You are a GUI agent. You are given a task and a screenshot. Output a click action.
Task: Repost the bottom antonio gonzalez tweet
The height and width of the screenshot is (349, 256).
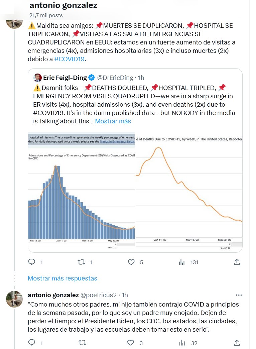pyautogui.click(x=82, y=343)
